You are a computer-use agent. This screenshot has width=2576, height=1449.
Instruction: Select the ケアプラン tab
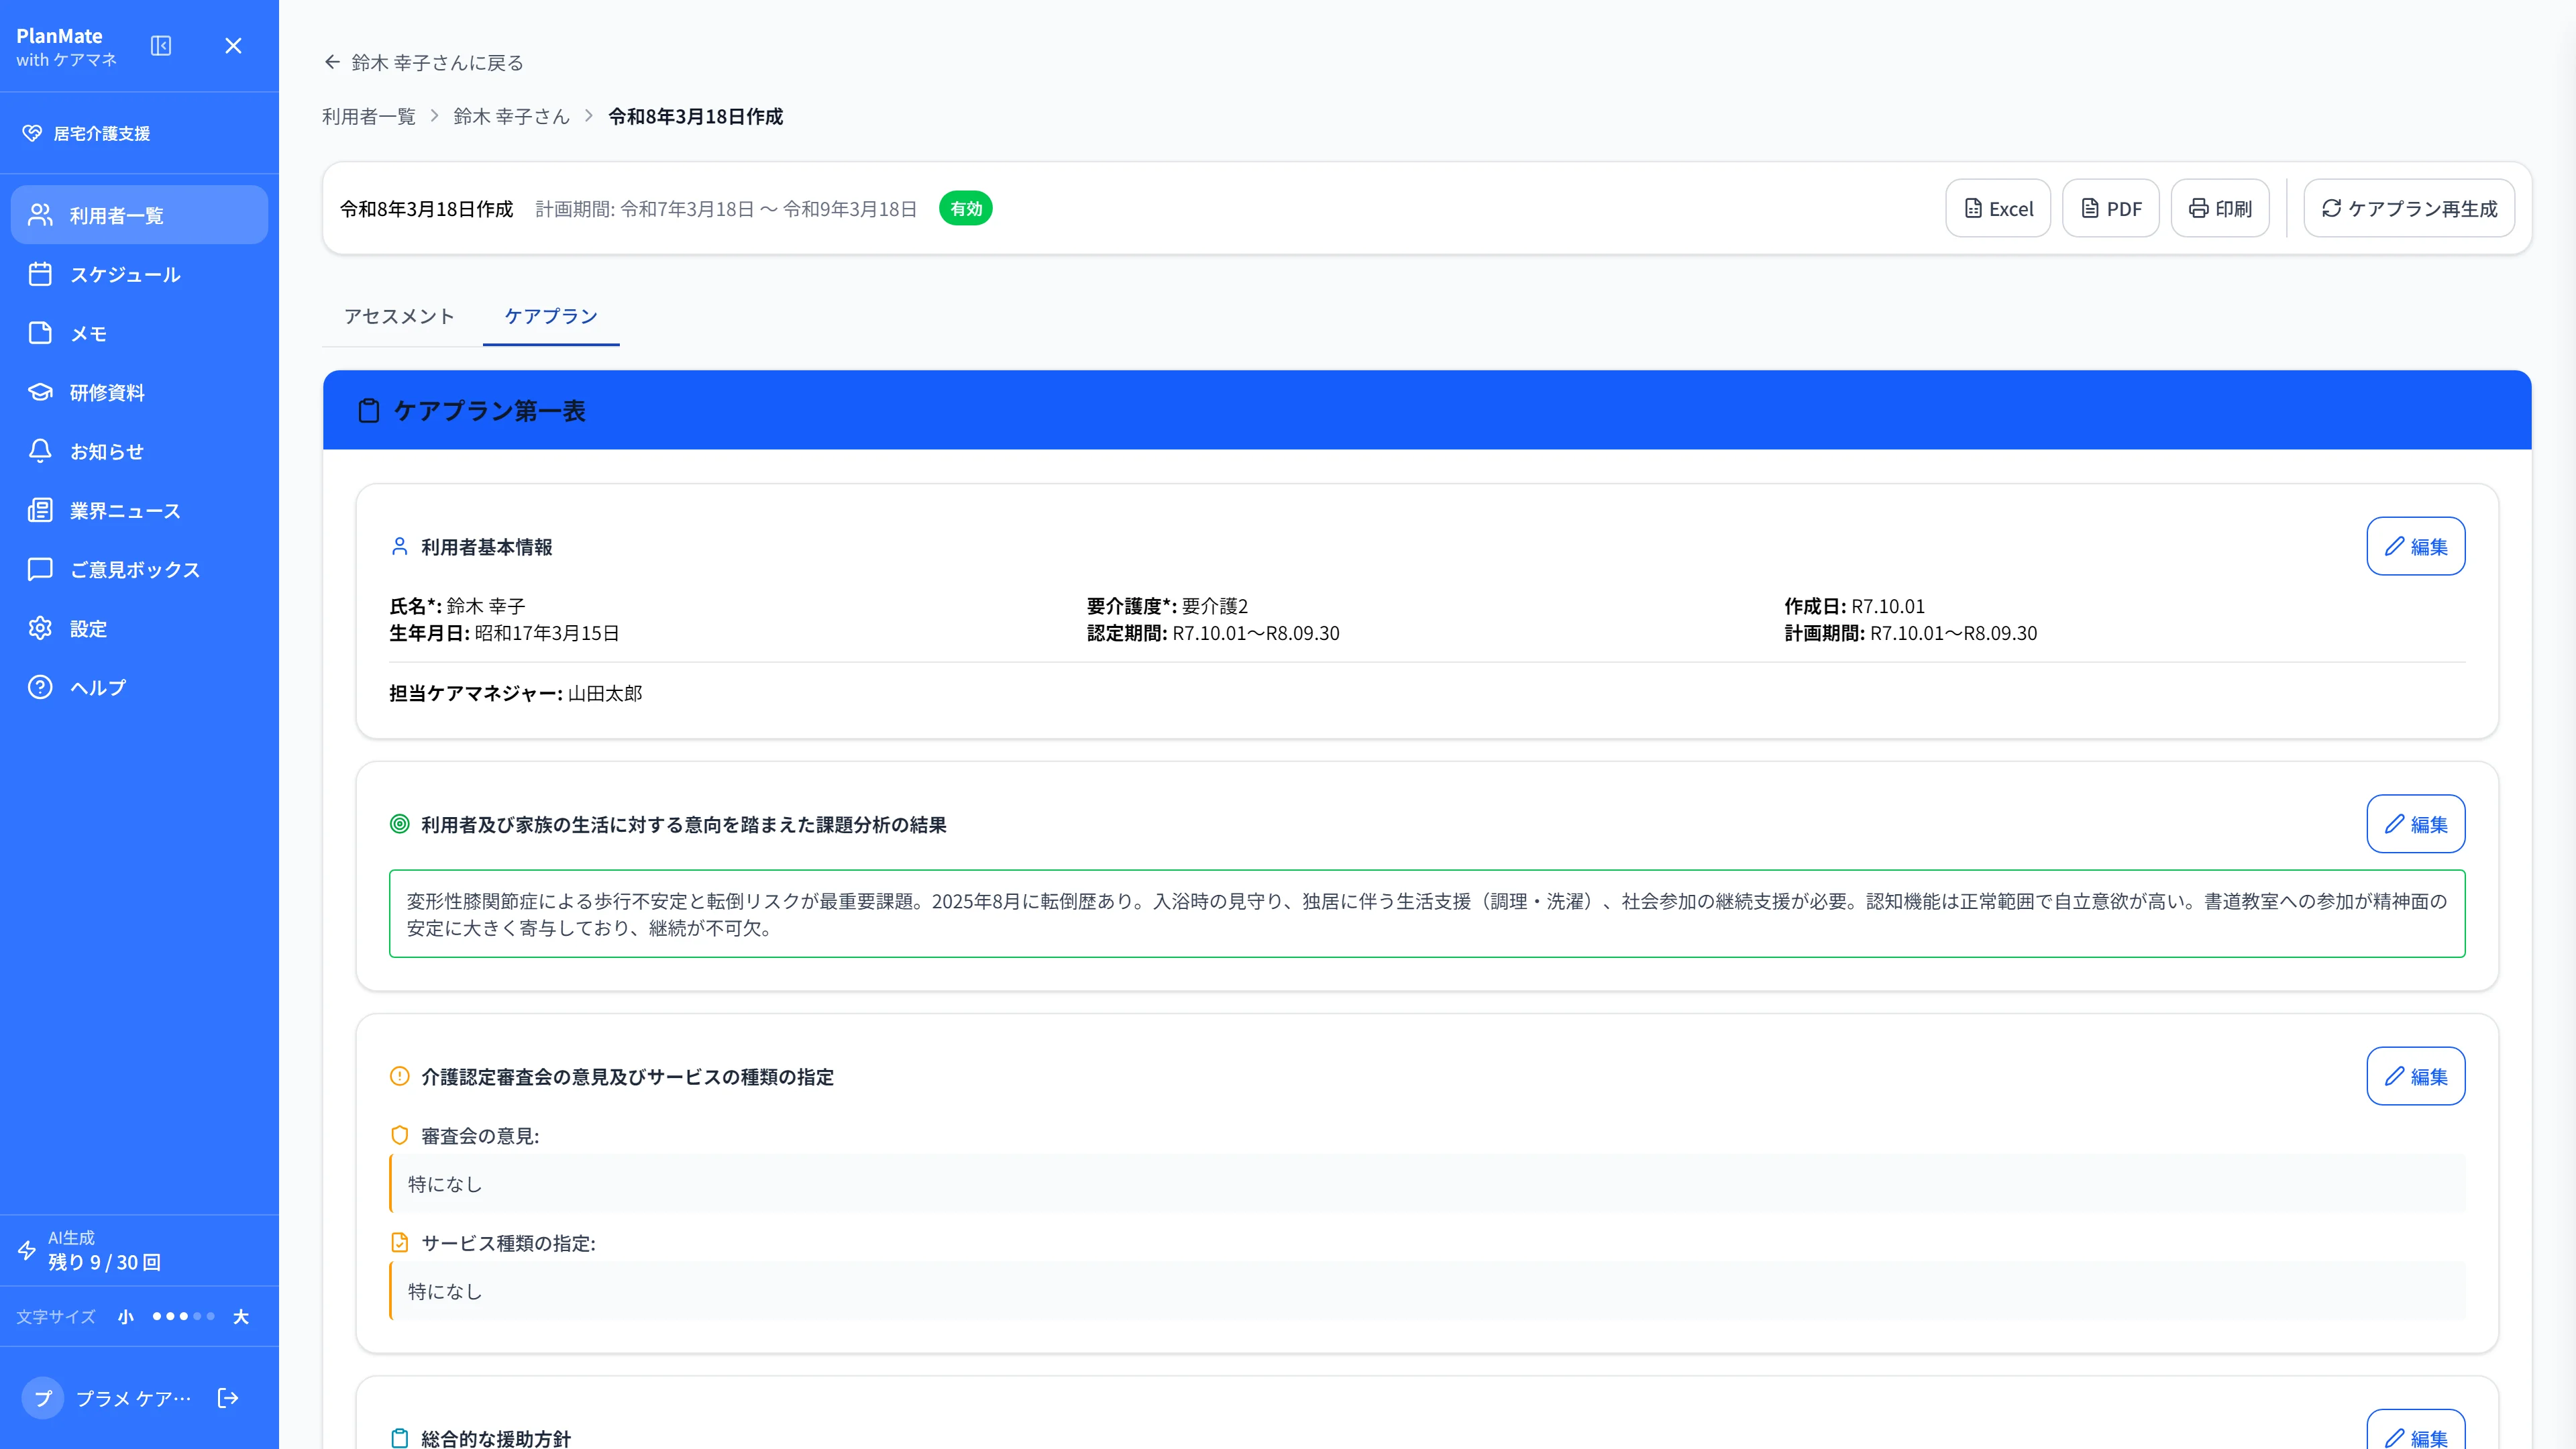551,316
